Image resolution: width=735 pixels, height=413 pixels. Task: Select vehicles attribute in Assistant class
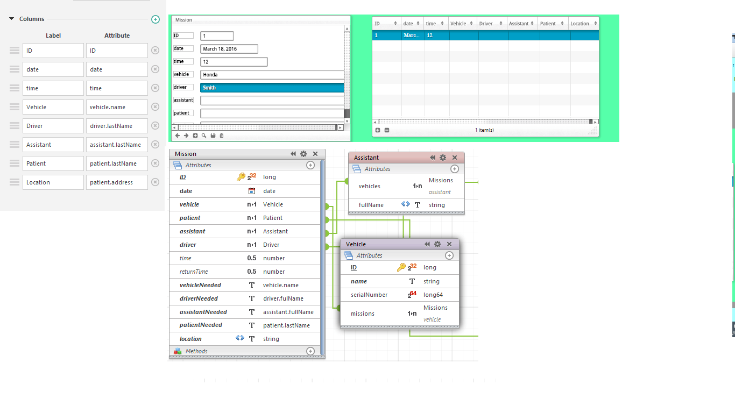[406, 186]
